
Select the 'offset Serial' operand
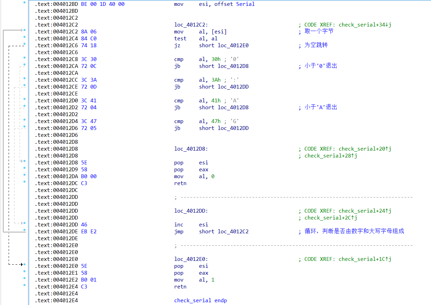pyautogui.click(x=234, y=4)
